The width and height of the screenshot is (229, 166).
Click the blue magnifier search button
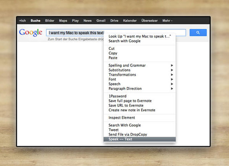tap(198, 32)
